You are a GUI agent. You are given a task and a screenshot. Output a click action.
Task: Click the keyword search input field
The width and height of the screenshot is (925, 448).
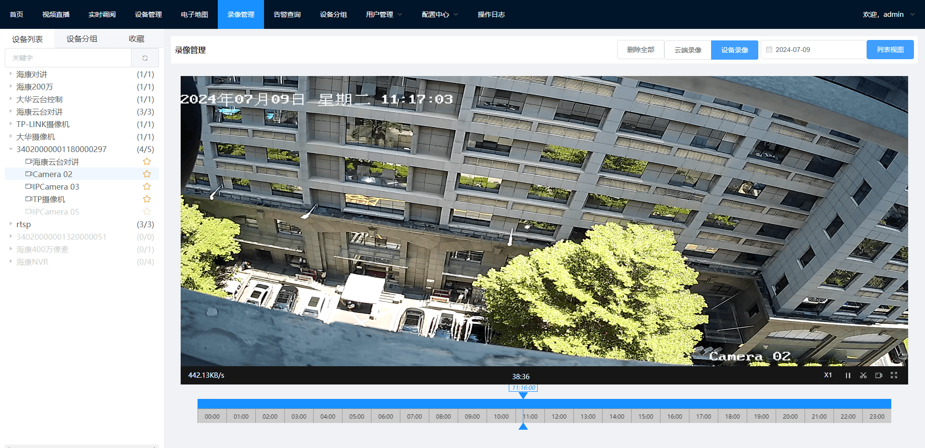(67, 58)
